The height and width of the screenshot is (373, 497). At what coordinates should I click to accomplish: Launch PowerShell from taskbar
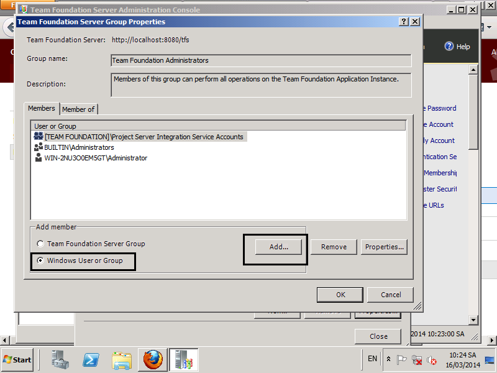coord(91,360)
